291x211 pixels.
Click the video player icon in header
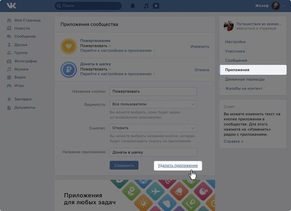coord(156,6)
